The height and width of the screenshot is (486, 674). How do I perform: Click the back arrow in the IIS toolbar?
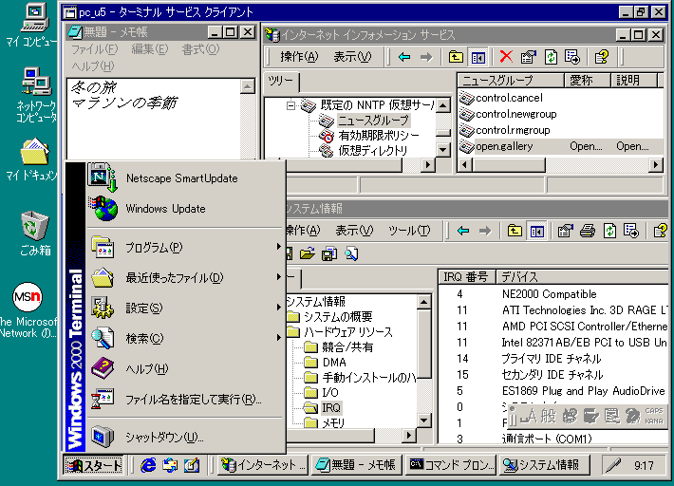coord(404,57)
